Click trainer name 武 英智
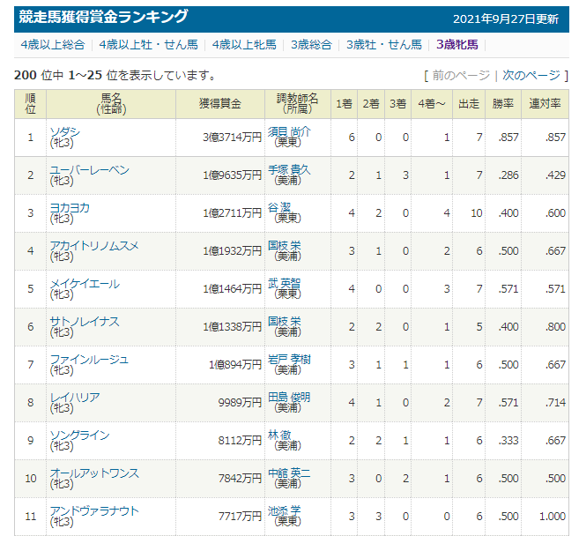Screen dimensions: 579x536 286,283
